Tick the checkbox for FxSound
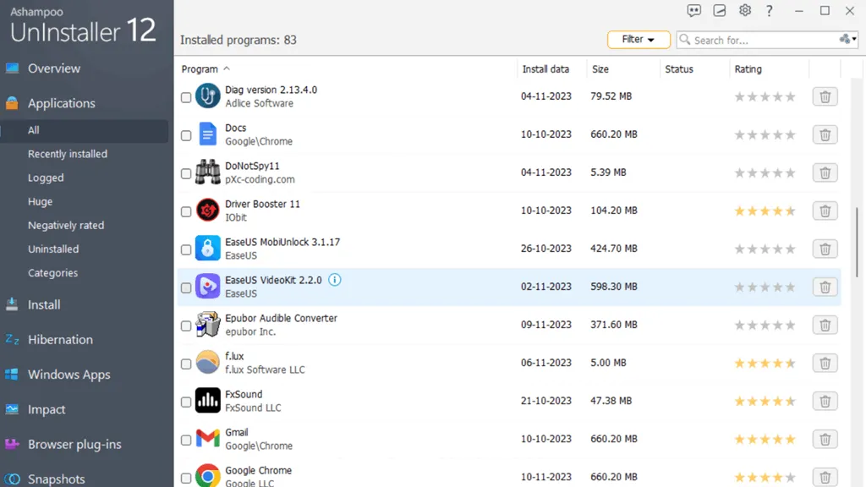 (x=186, y=401)
